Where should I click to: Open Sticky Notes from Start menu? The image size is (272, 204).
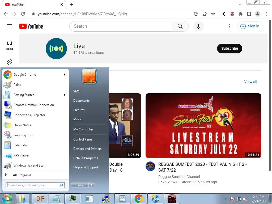[x=35, y=125]
